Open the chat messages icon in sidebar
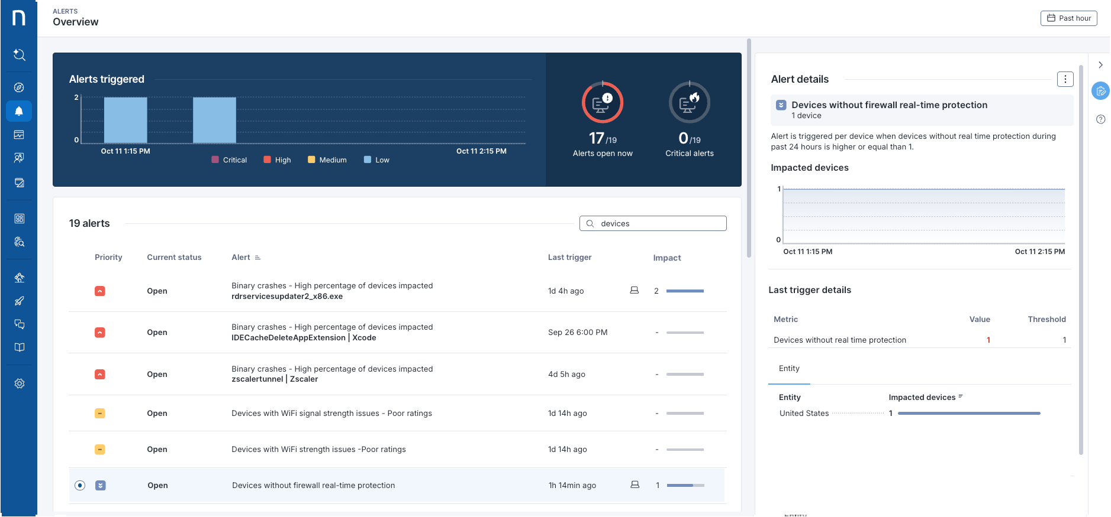This screenshot has height=517, width=1111. (x=19, y=324)
